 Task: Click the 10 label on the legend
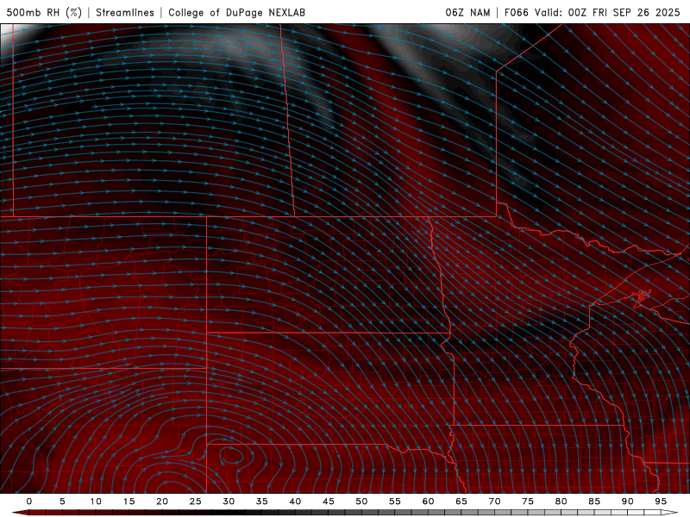(96, 501)
